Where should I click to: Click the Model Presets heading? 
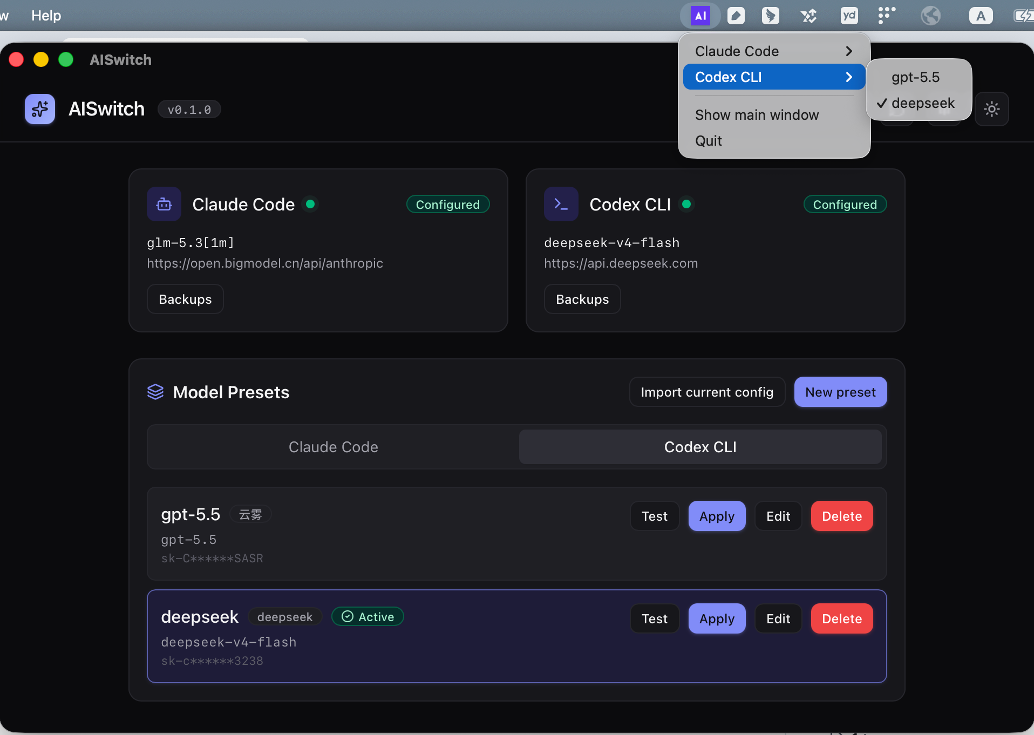point(231,392)
